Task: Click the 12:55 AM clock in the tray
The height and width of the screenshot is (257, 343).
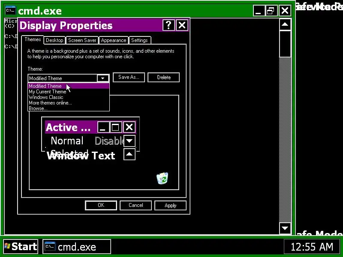Action: [312, 247]
